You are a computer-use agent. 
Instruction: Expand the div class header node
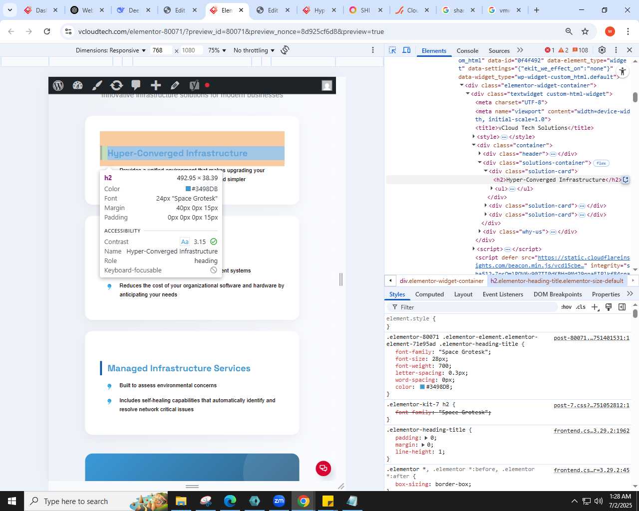[480, 154]
